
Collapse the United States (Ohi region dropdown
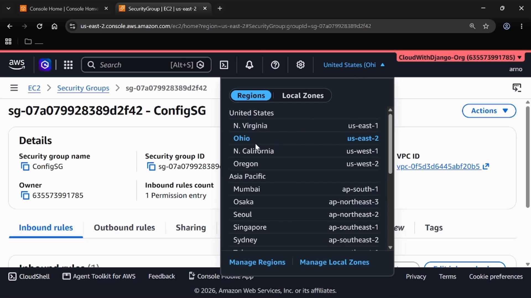click(x=354, y=65)
